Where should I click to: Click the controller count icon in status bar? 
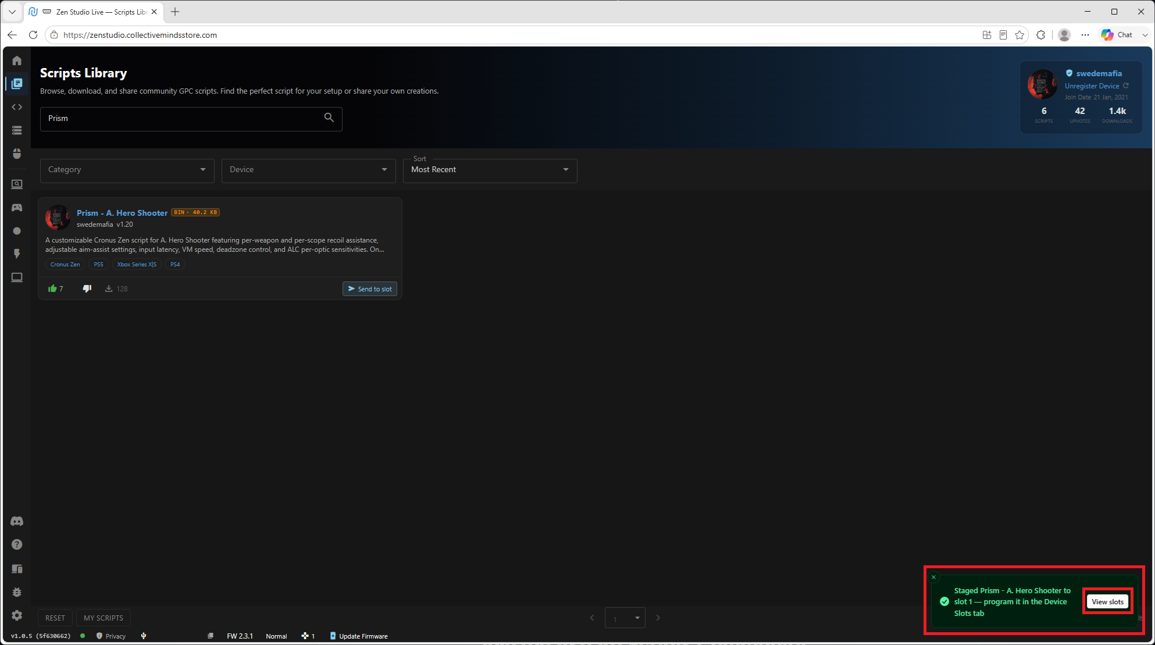click(x=305, y=636)
